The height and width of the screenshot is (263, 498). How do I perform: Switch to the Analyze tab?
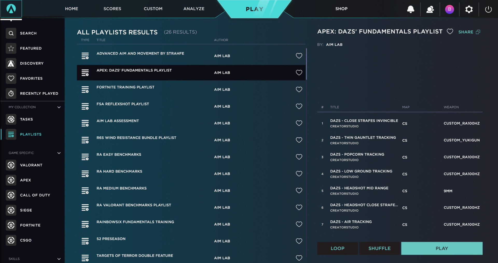(x=194, y=9)
